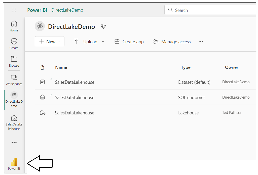Click the premium diamond icon

[103, 26]
